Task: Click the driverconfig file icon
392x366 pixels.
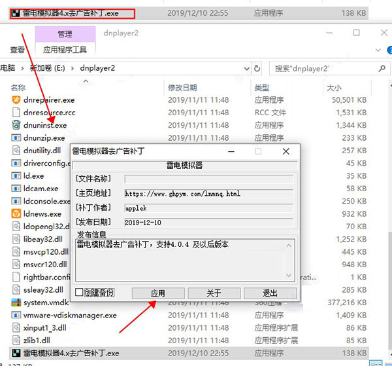Action: point(16,163)
